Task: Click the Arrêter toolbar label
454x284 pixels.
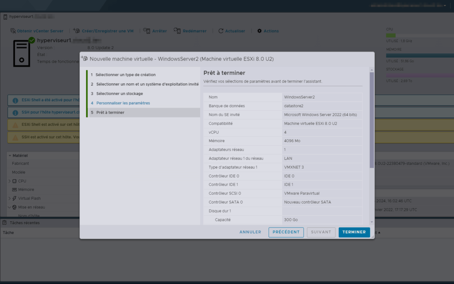Action: pyautogui.click(x=160, y=31)
